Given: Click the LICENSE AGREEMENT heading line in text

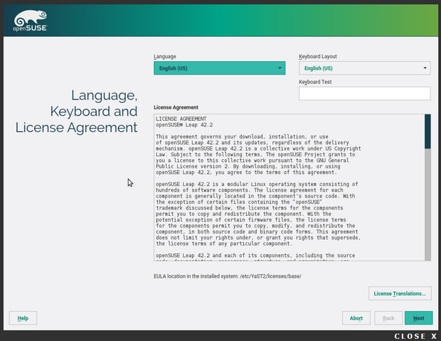Looking at the screenshot, I should (181, 119).
